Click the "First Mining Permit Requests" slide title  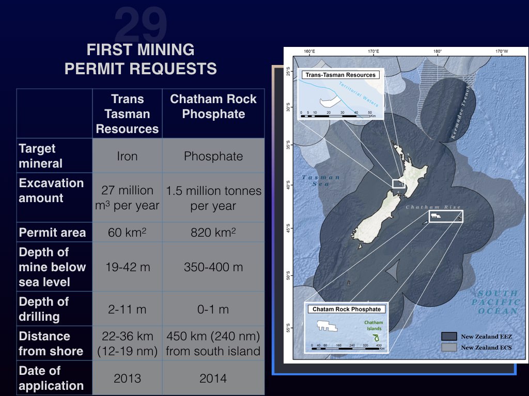(141, 59)
